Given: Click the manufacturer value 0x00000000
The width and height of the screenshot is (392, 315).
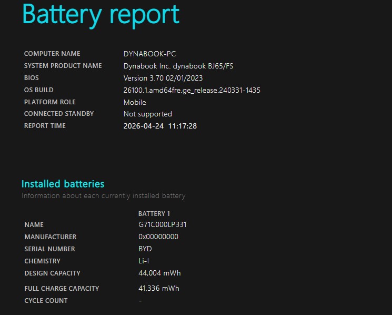Looking at the screenshot, I should tap(158, 237).
